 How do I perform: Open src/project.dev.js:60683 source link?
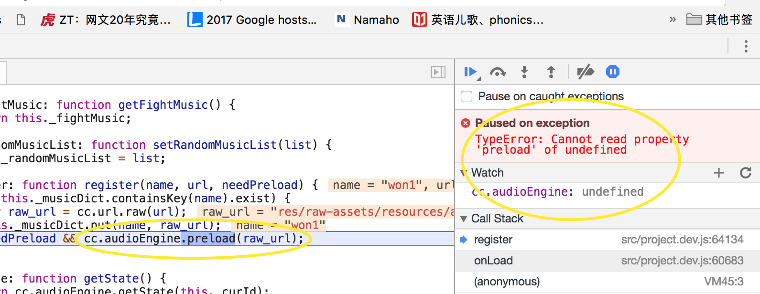pyautogui.click(x=682, y=261)
